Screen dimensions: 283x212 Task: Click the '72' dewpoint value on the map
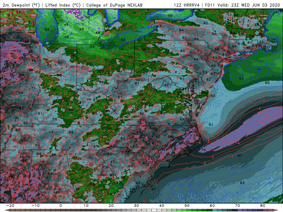19,51
